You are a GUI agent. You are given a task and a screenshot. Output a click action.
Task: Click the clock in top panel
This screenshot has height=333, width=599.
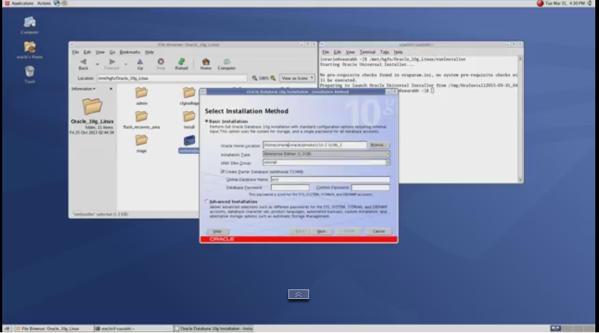[565, 4]
